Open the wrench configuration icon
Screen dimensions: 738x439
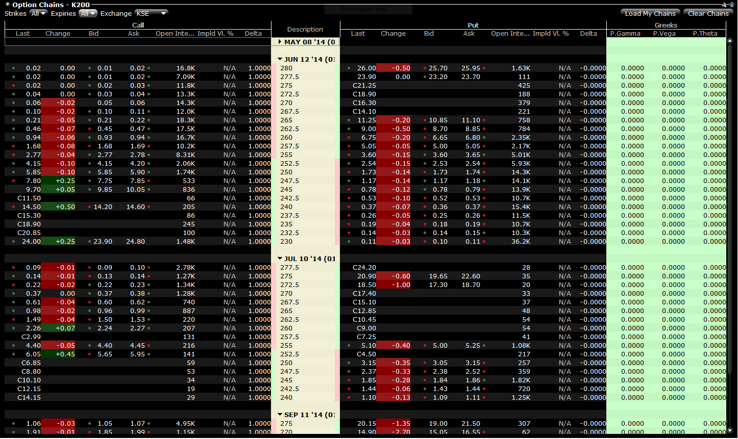724,4
